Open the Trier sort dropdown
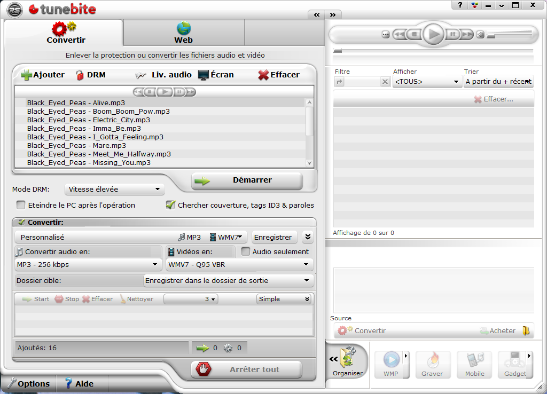The height and width of the screenshot is (394, 547). click(x=498, y=82)
